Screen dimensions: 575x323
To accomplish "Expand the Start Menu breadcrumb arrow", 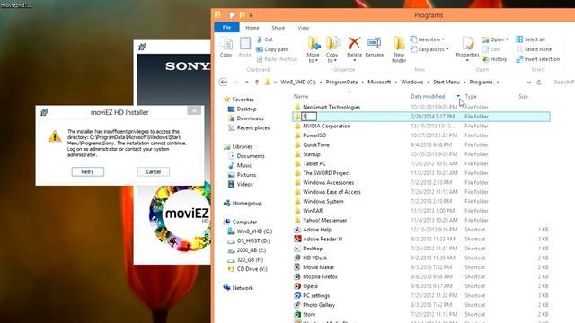I will pyautogui.click(x=464, y=82).
